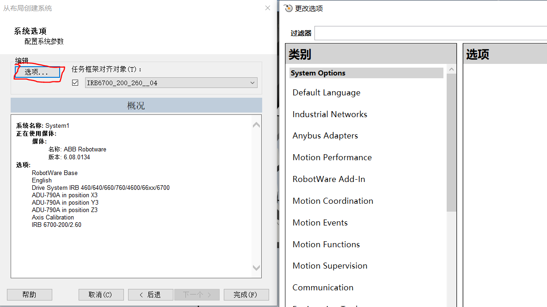Image resolution: width=547 pixels, height=307 pixels.
Task: Click the 帮助 help button
Action: (x=29, y=295)
